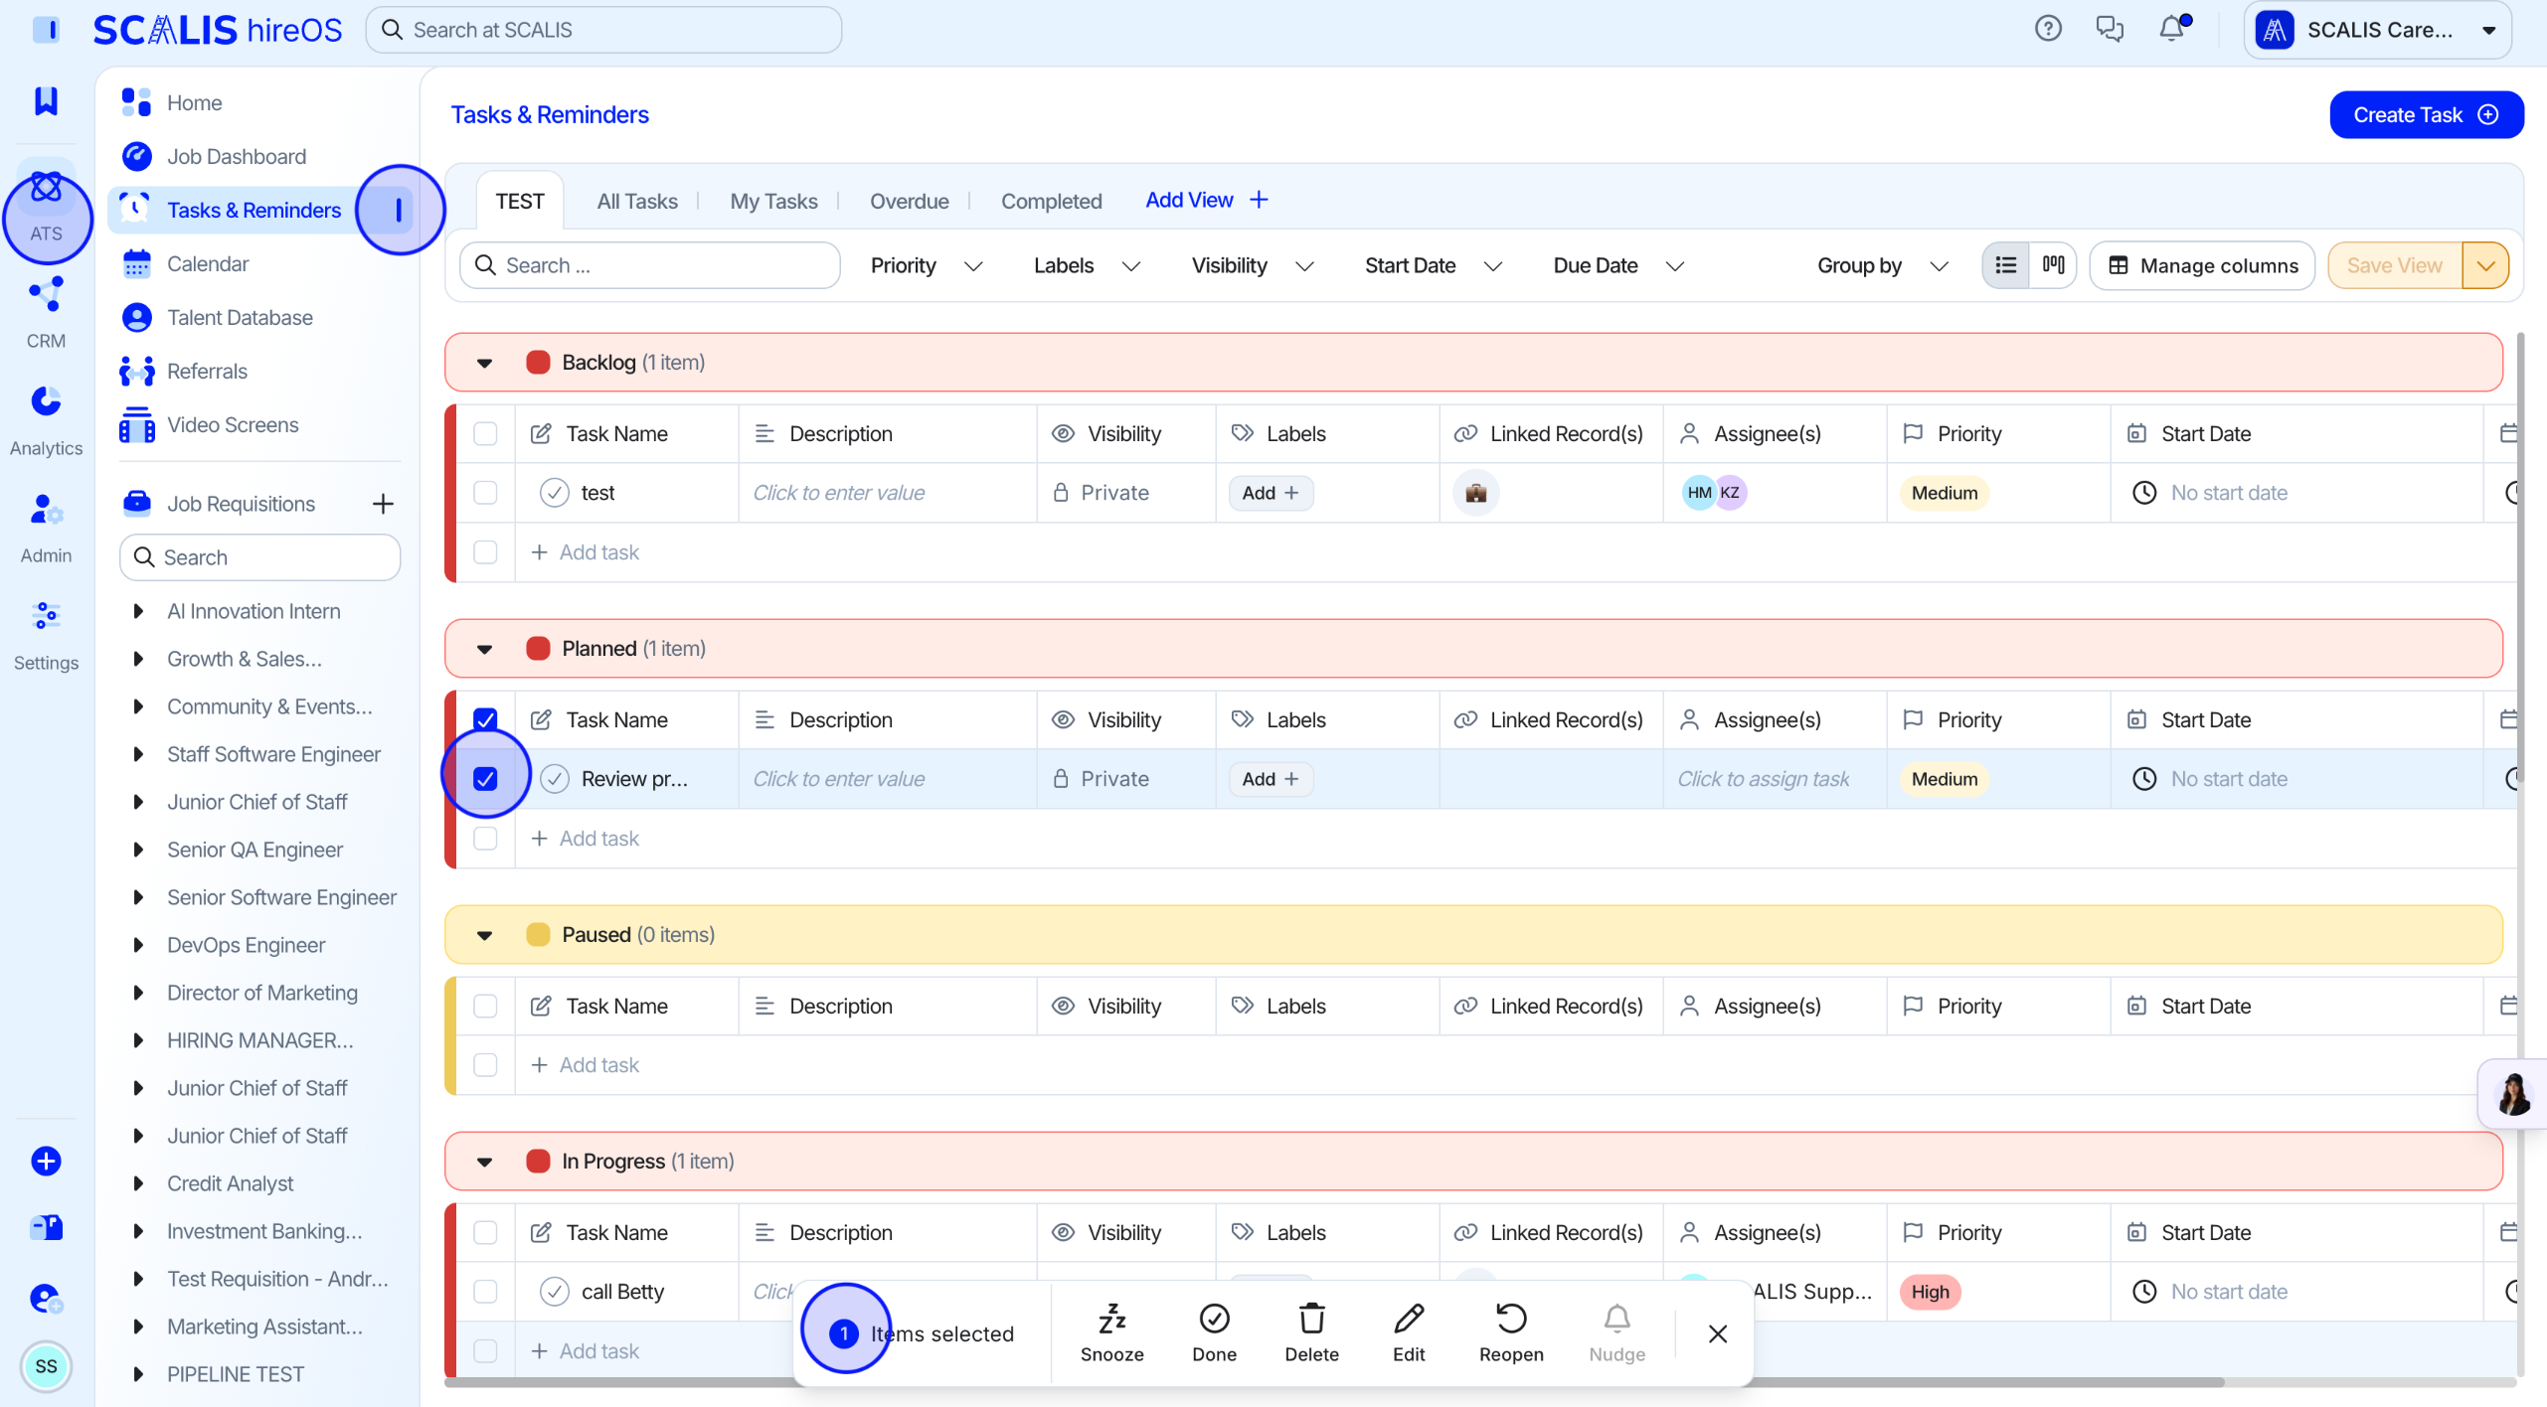Click the red Backlog status color square
2547x1407 pixels.
click(538, 363)
